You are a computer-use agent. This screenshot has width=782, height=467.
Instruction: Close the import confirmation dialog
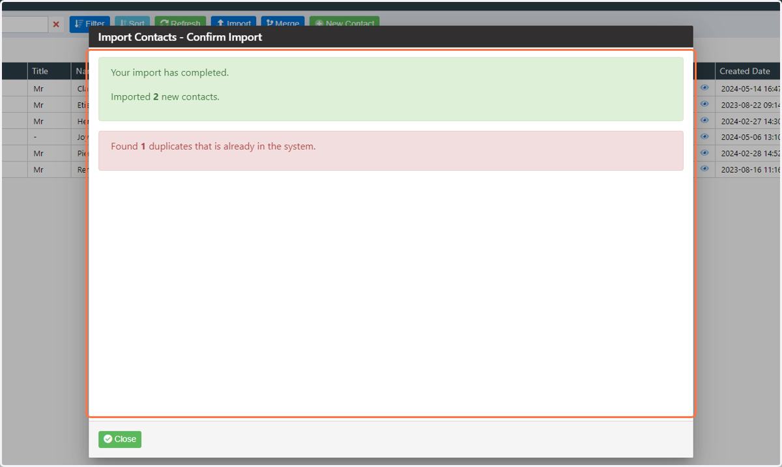(120, 439)
